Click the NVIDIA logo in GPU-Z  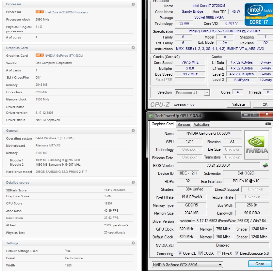257,145
